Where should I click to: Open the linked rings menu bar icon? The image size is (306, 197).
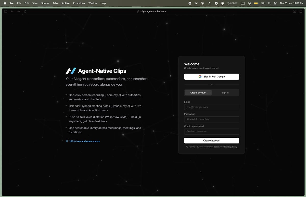click(x=263, y=3)
